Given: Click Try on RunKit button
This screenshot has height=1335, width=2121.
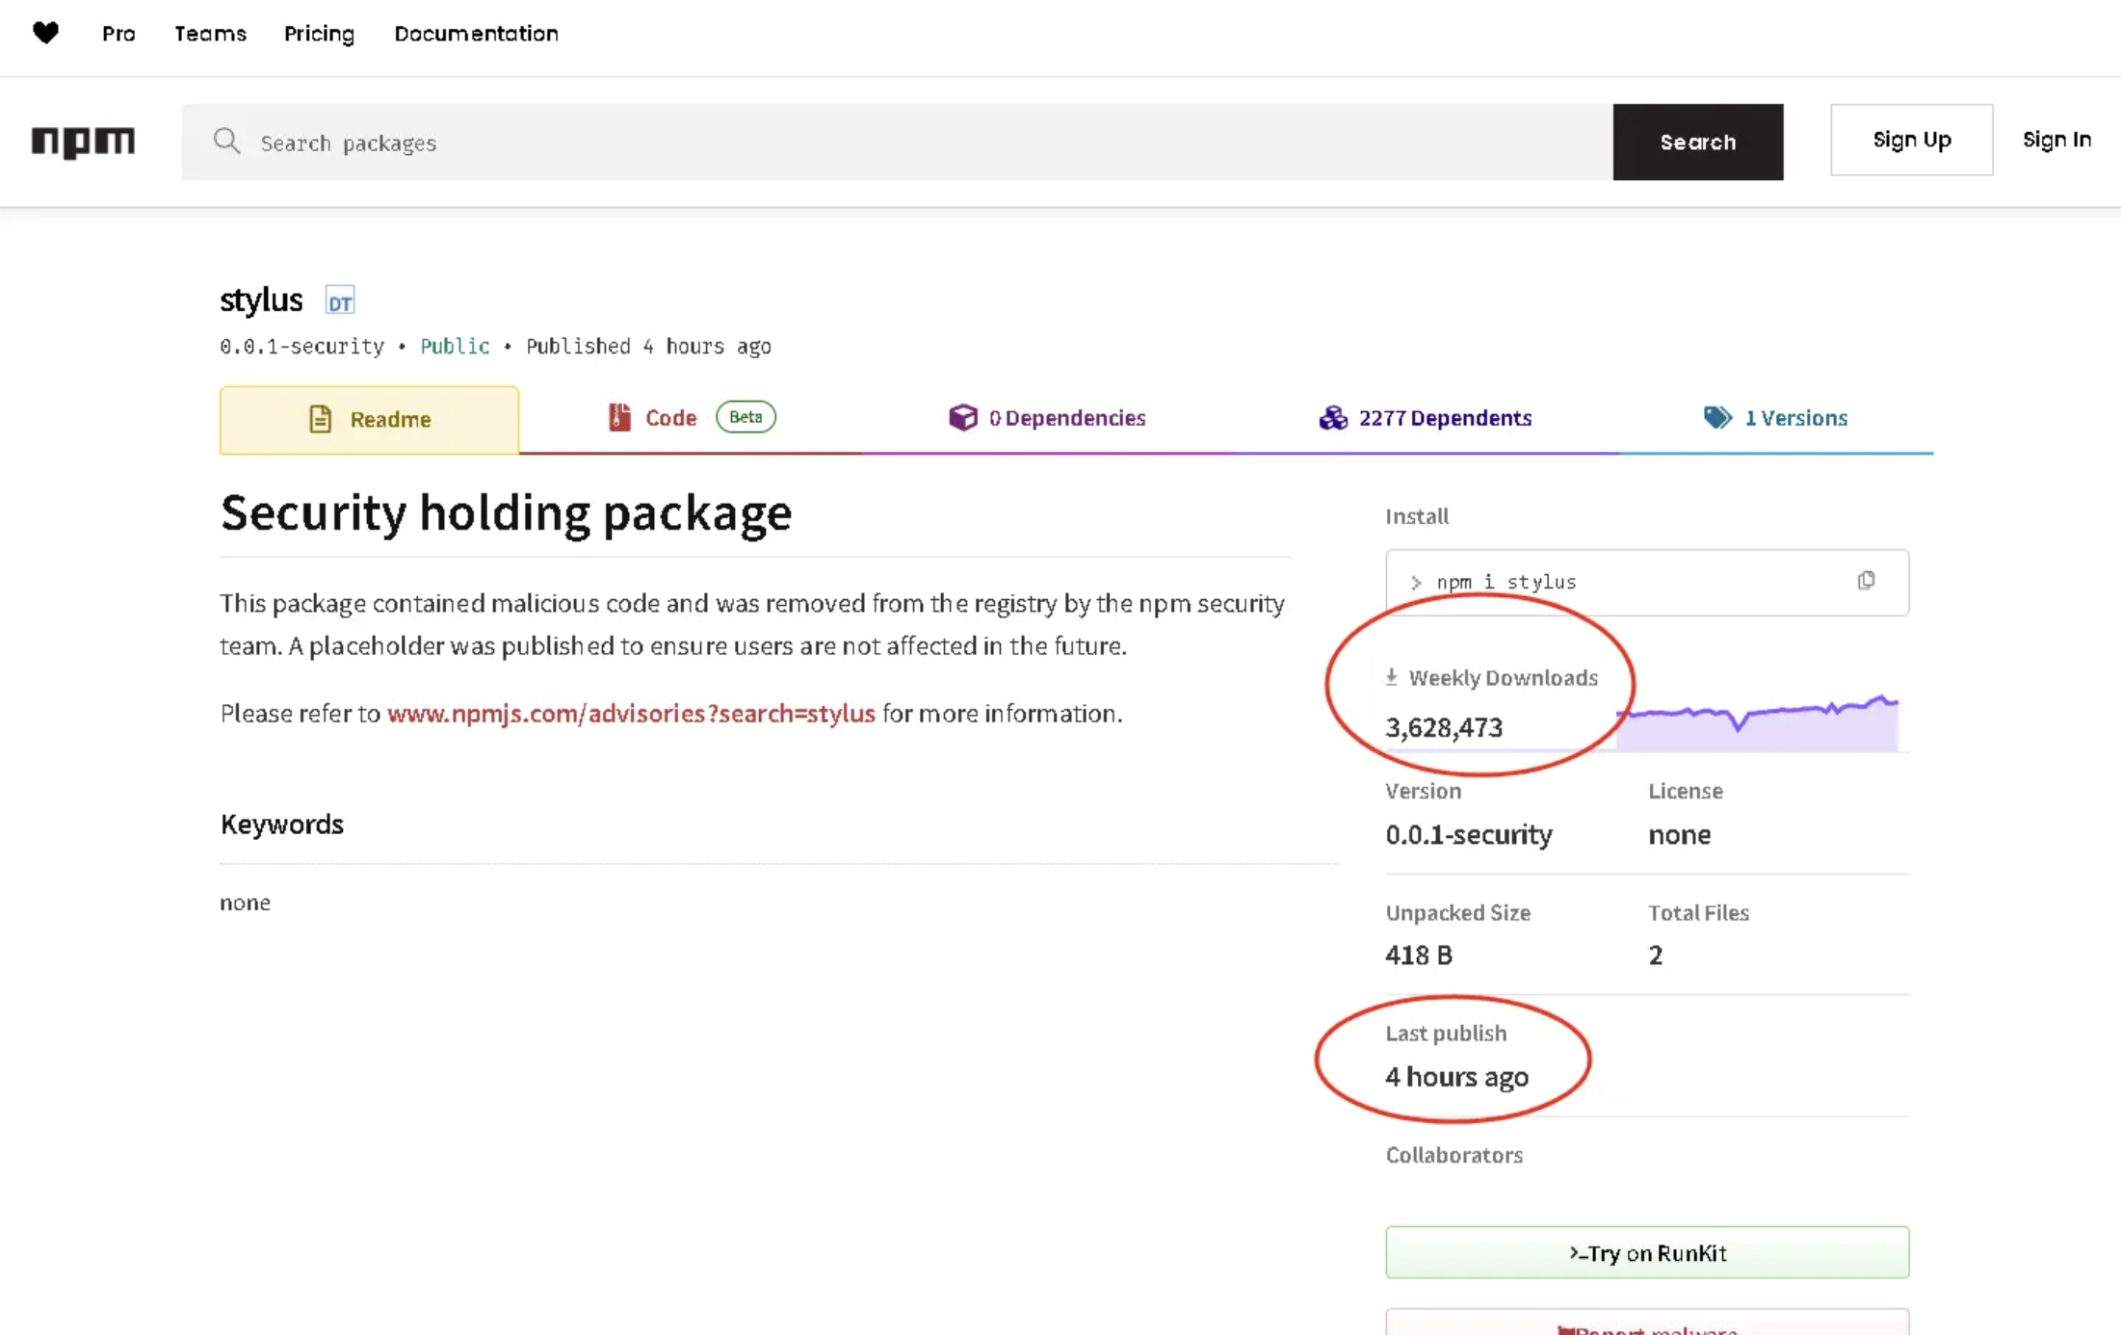Looking at the screenshot, I should tap(1647, 1252).
